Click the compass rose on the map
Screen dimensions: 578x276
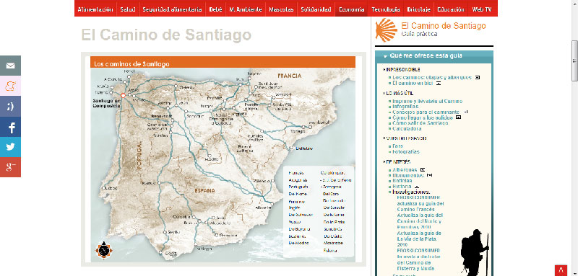click(103, 250)
